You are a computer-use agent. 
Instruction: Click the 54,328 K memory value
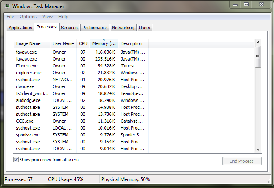click(106, 66)
